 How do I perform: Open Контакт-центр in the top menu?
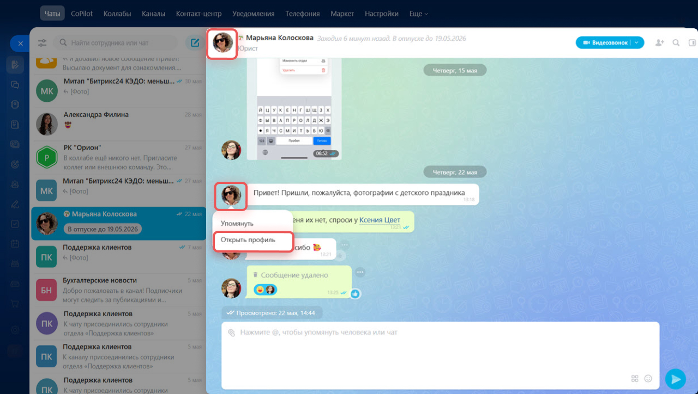198,14
